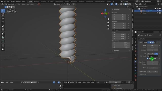This screenshot has width=162, height=91.
Task: Select the Measure tool
Action: [3, 37]
